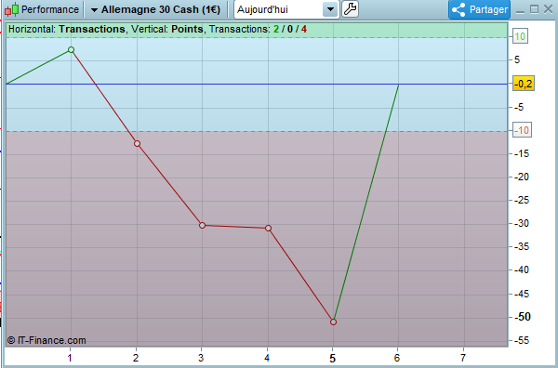Open the Aujourd'hui period dropdown arrow
The height and width of the screenshot is (368, 558).
330,9
